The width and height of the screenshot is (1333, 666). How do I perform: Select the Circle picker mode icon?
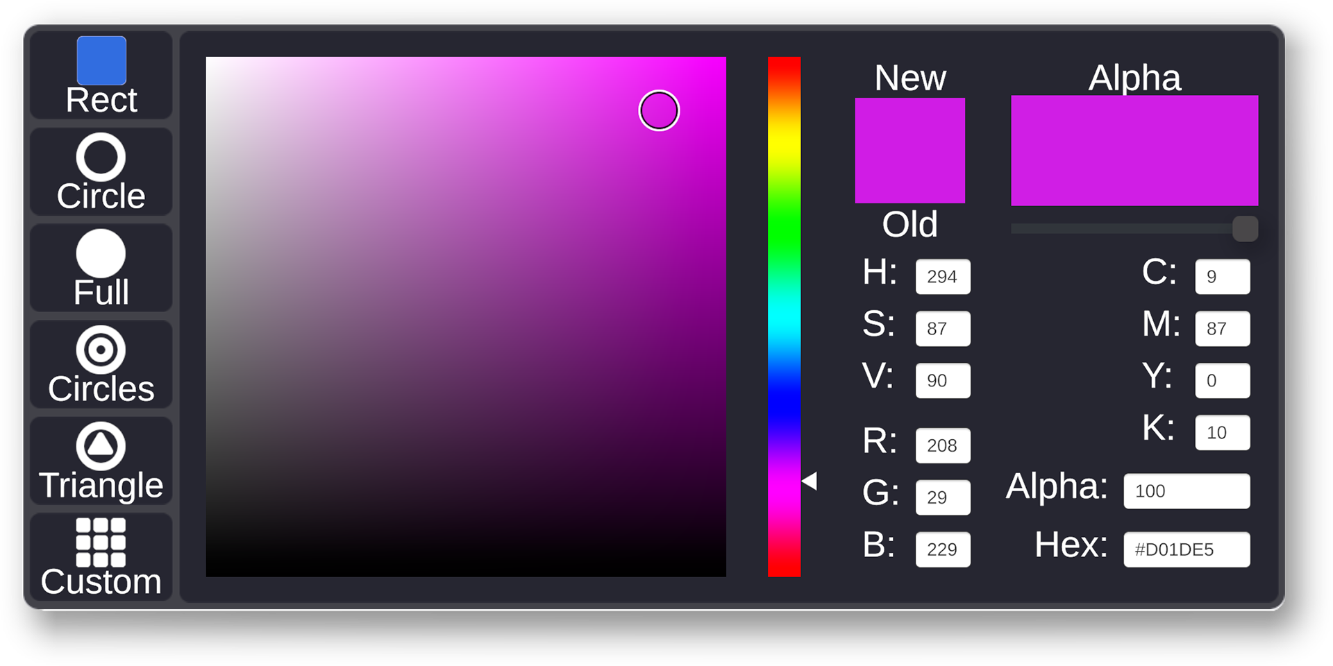(101, 157)
